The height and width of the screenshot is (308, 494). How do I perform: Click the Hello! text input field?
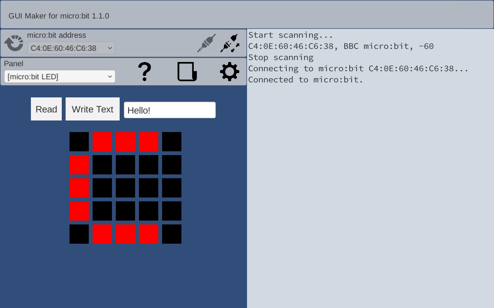point(170,110)
